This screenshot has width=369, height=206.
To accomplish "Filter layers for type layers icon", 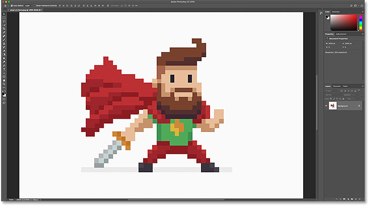I will (348, 91).
